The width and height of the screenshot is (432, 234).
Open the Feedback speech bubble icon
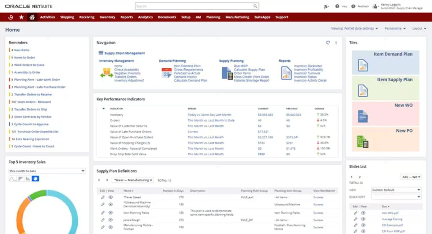tap(354, 6)
